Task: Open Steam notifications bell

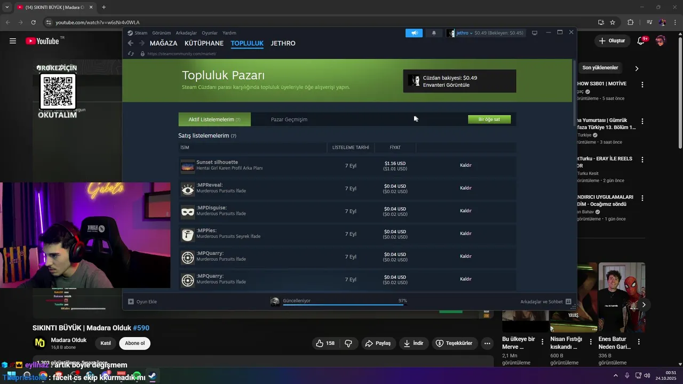Action: click(x=434, y=33)
